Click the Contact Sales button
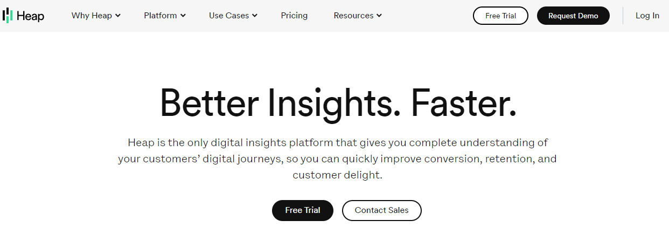 pyautogui.click(x=381, y=210)
